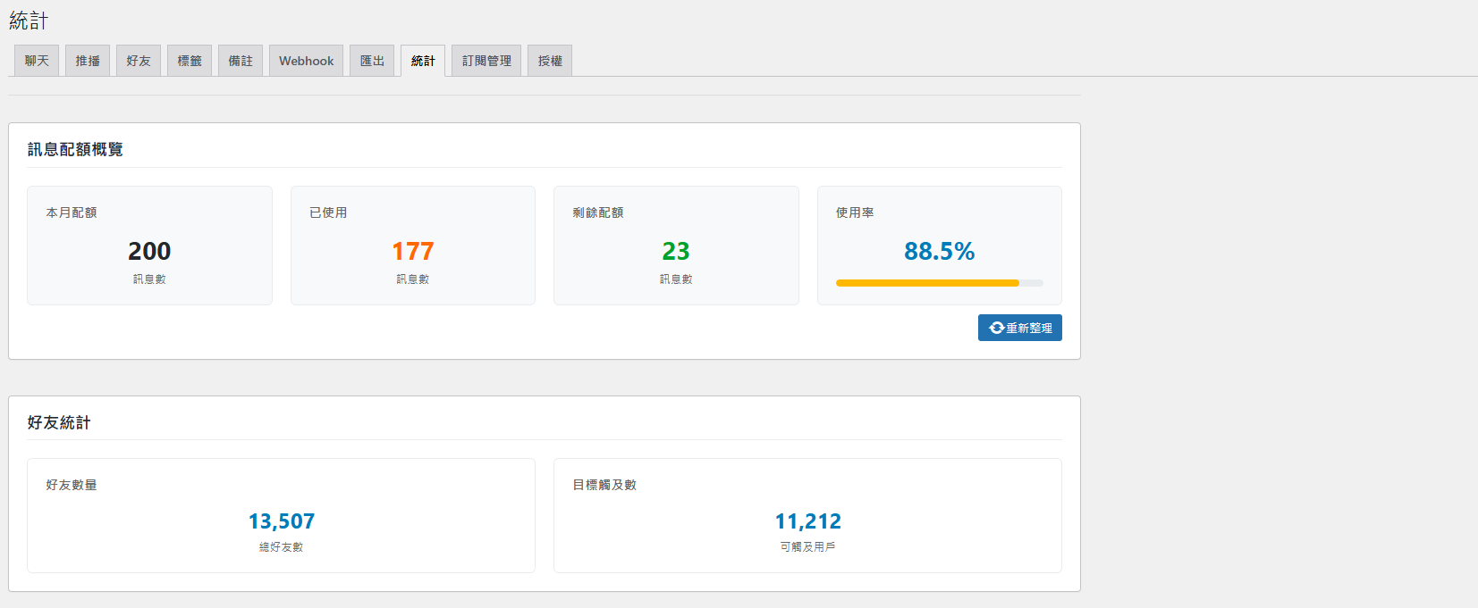The height and width of the screenshot is (608, 1478).
Task: Click the 總好友數 caption
Action: point(282,547)
